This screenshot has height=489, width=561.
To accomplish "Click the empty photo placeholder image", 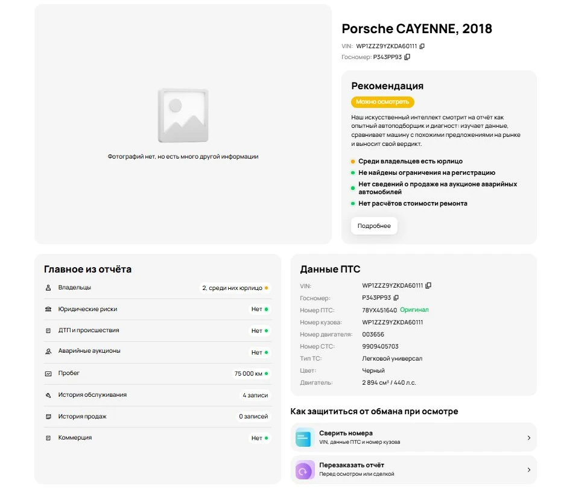I will pos(183,116).
